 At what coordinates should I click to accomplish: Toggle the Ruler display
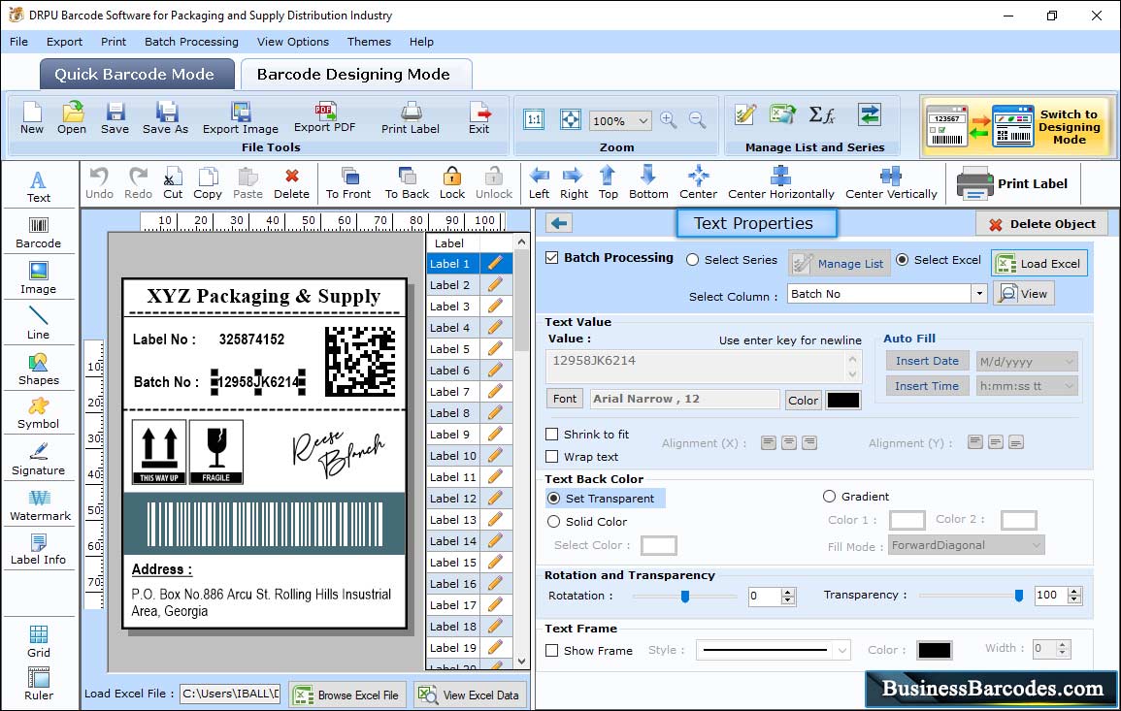(x=39, y=684)
